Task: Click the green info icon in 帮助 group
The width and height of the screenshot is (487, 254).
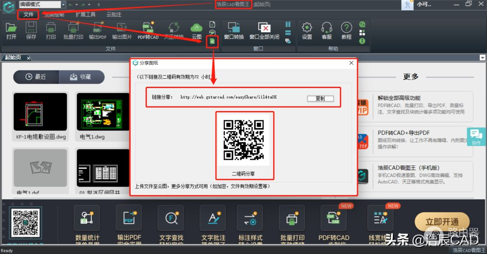Action: click(x=362, y=41)
